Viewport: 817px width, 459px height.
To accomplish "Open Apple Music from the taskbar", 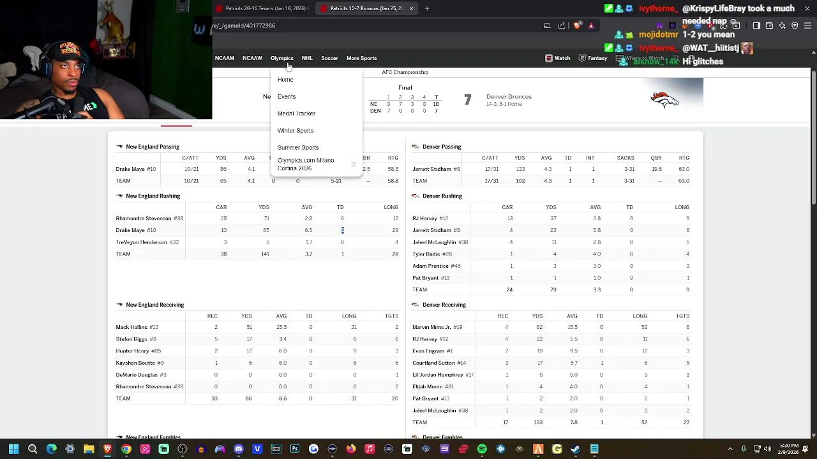I will [x=370, y=449].
